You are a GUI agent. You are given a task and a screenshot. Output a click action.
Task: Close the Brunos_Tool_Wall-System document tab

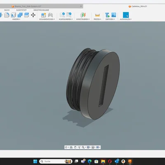[81, 6]
